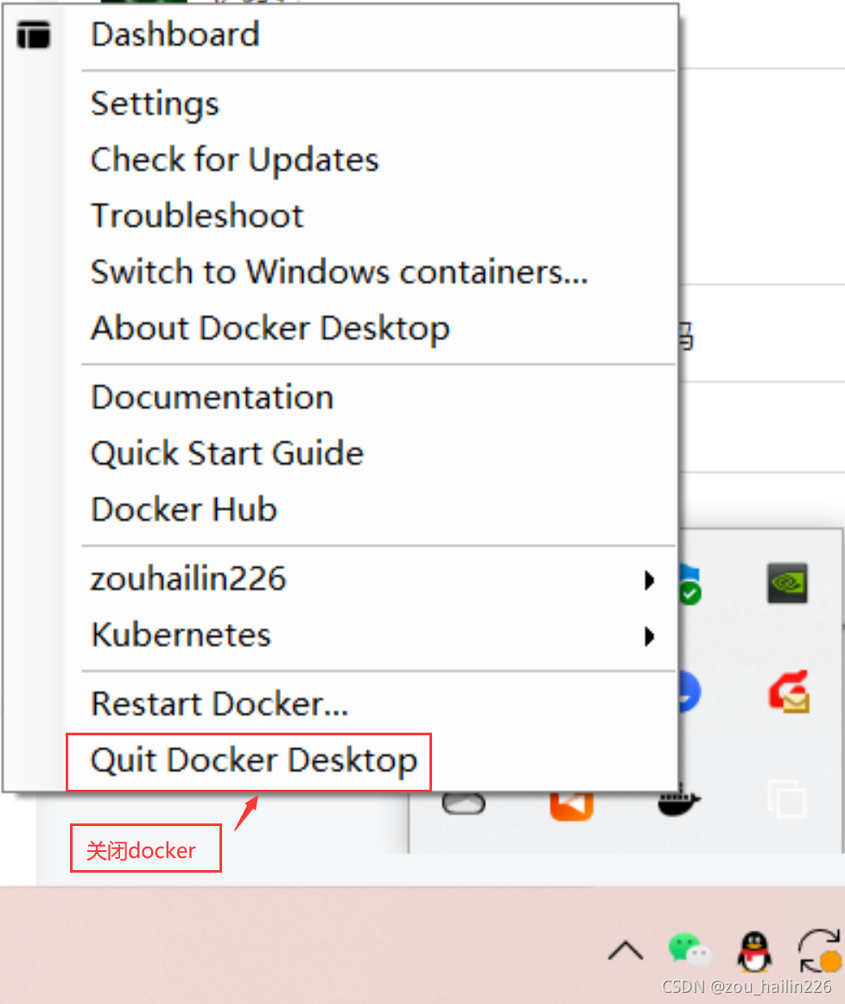Open About Docker Desktop
This screenshot has height=1004, width=845.
(x=270, y=328)
